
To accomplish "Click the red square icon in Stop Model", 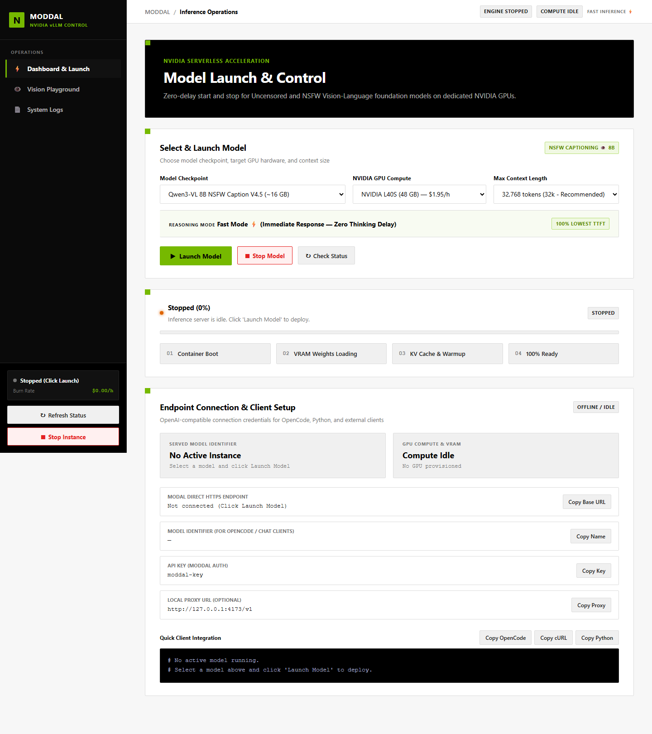I will (247, 256).
